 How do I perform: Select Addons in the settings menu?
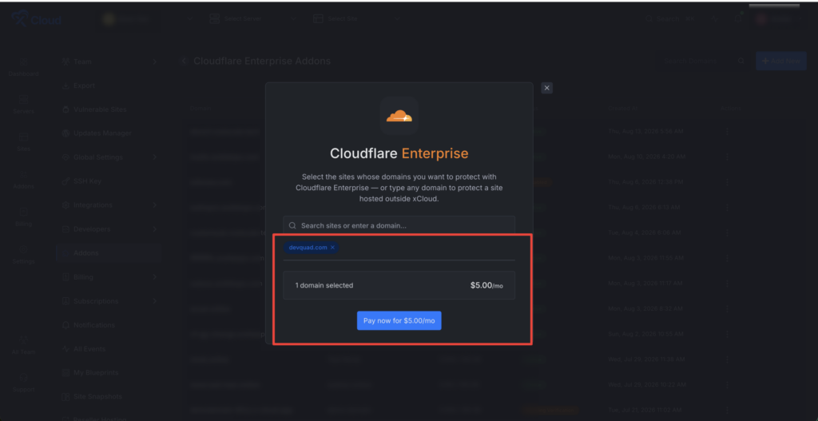click(x=109, y=253)
